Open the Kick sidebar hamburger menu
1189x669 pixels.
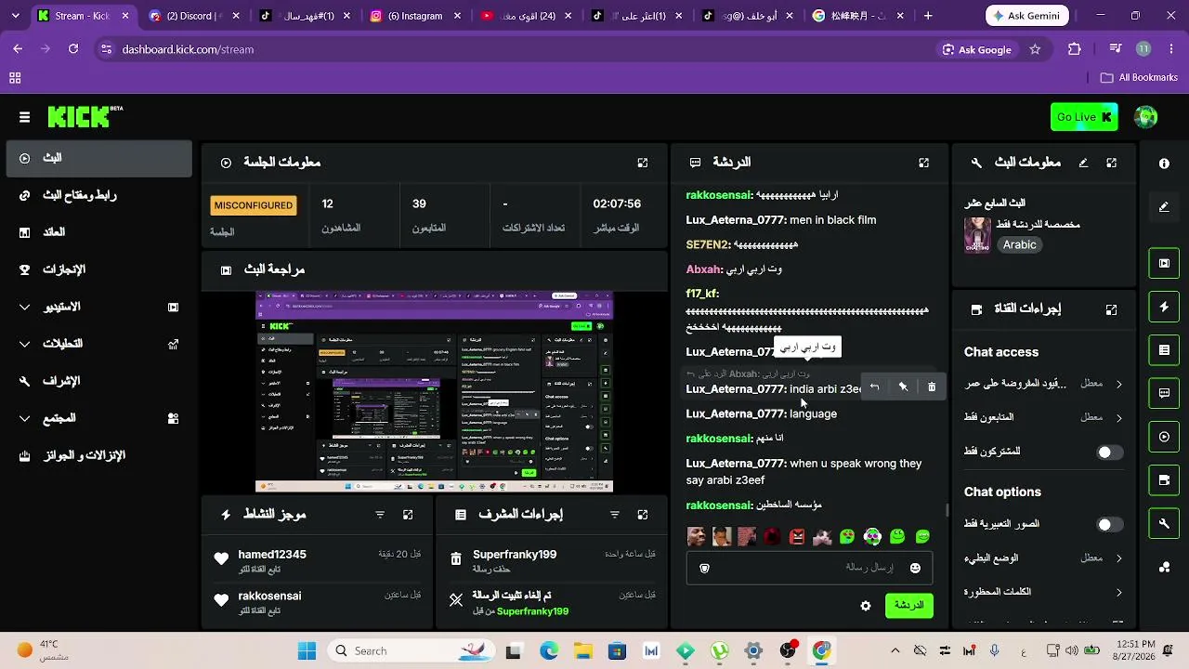pyautogui.click(x=24, y=117)
